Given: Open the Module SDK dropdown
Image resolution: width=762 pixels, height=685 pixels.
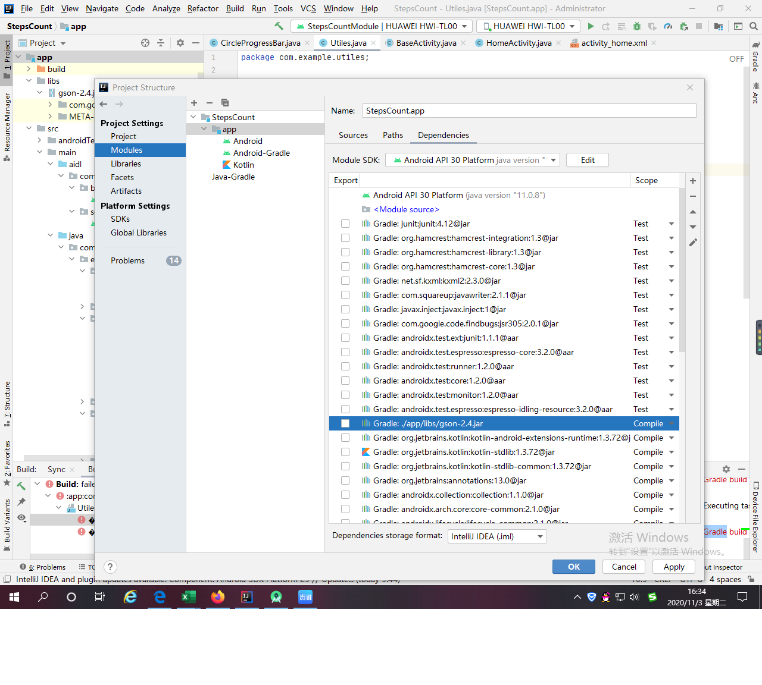Looking at the screenshot, I should click(473, 160).
